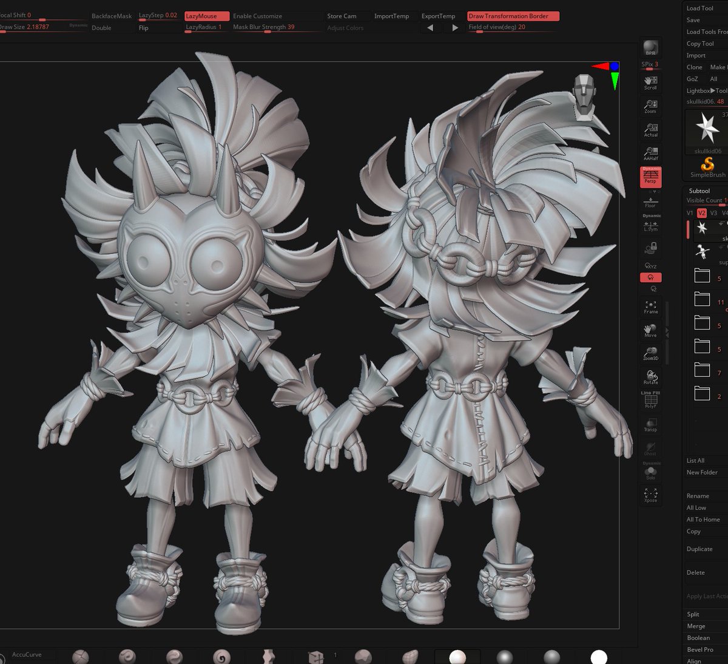Toggle the local transformations lock icon
Screen dimensions: 728x664
(x=650, y=247)
